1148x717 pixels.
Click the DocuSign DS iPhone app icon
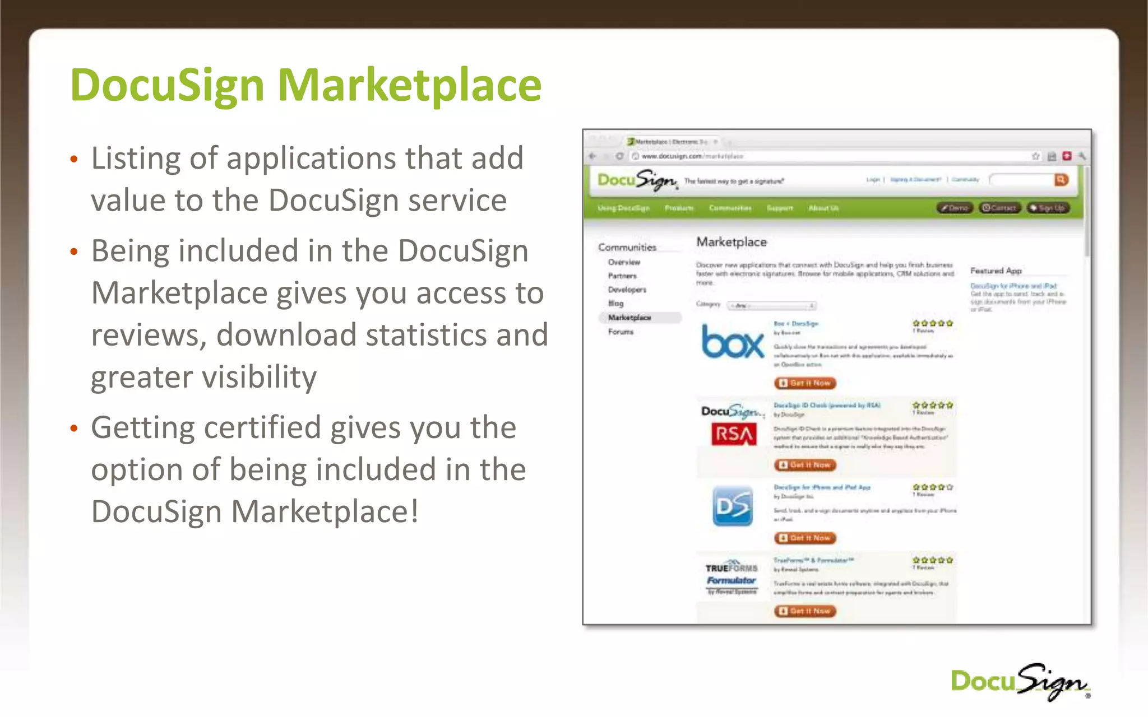click(733, 506)
